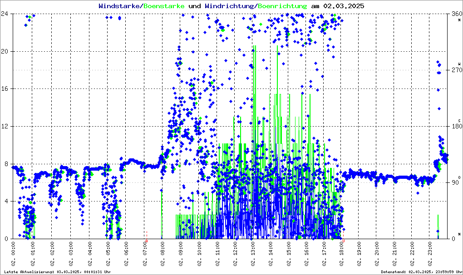Screen dimensions: 463x275
Task: Click the time label '02. 20:00'
Action: 377,254
